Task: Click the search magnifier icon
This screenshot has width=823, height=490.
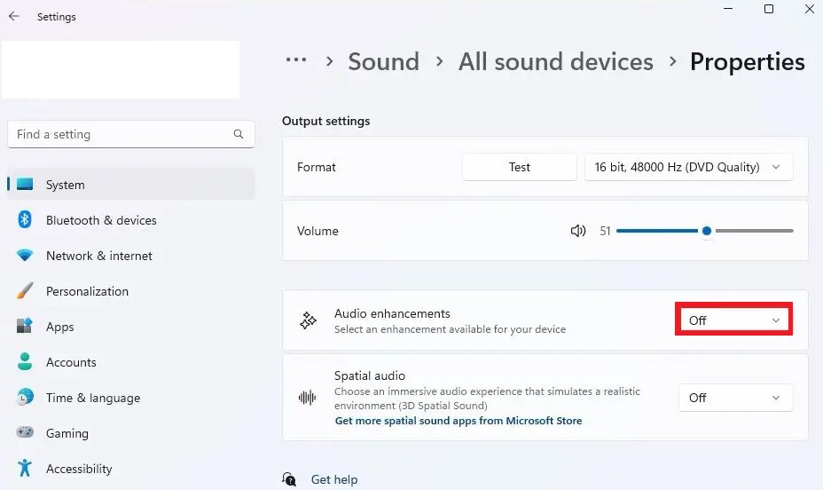Action: [239, 134]
